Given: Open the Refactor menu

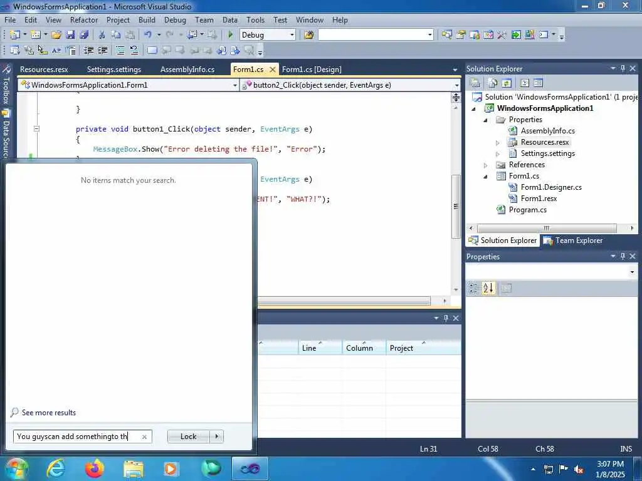Looking at the screenshot, I should tap(84, 19).
